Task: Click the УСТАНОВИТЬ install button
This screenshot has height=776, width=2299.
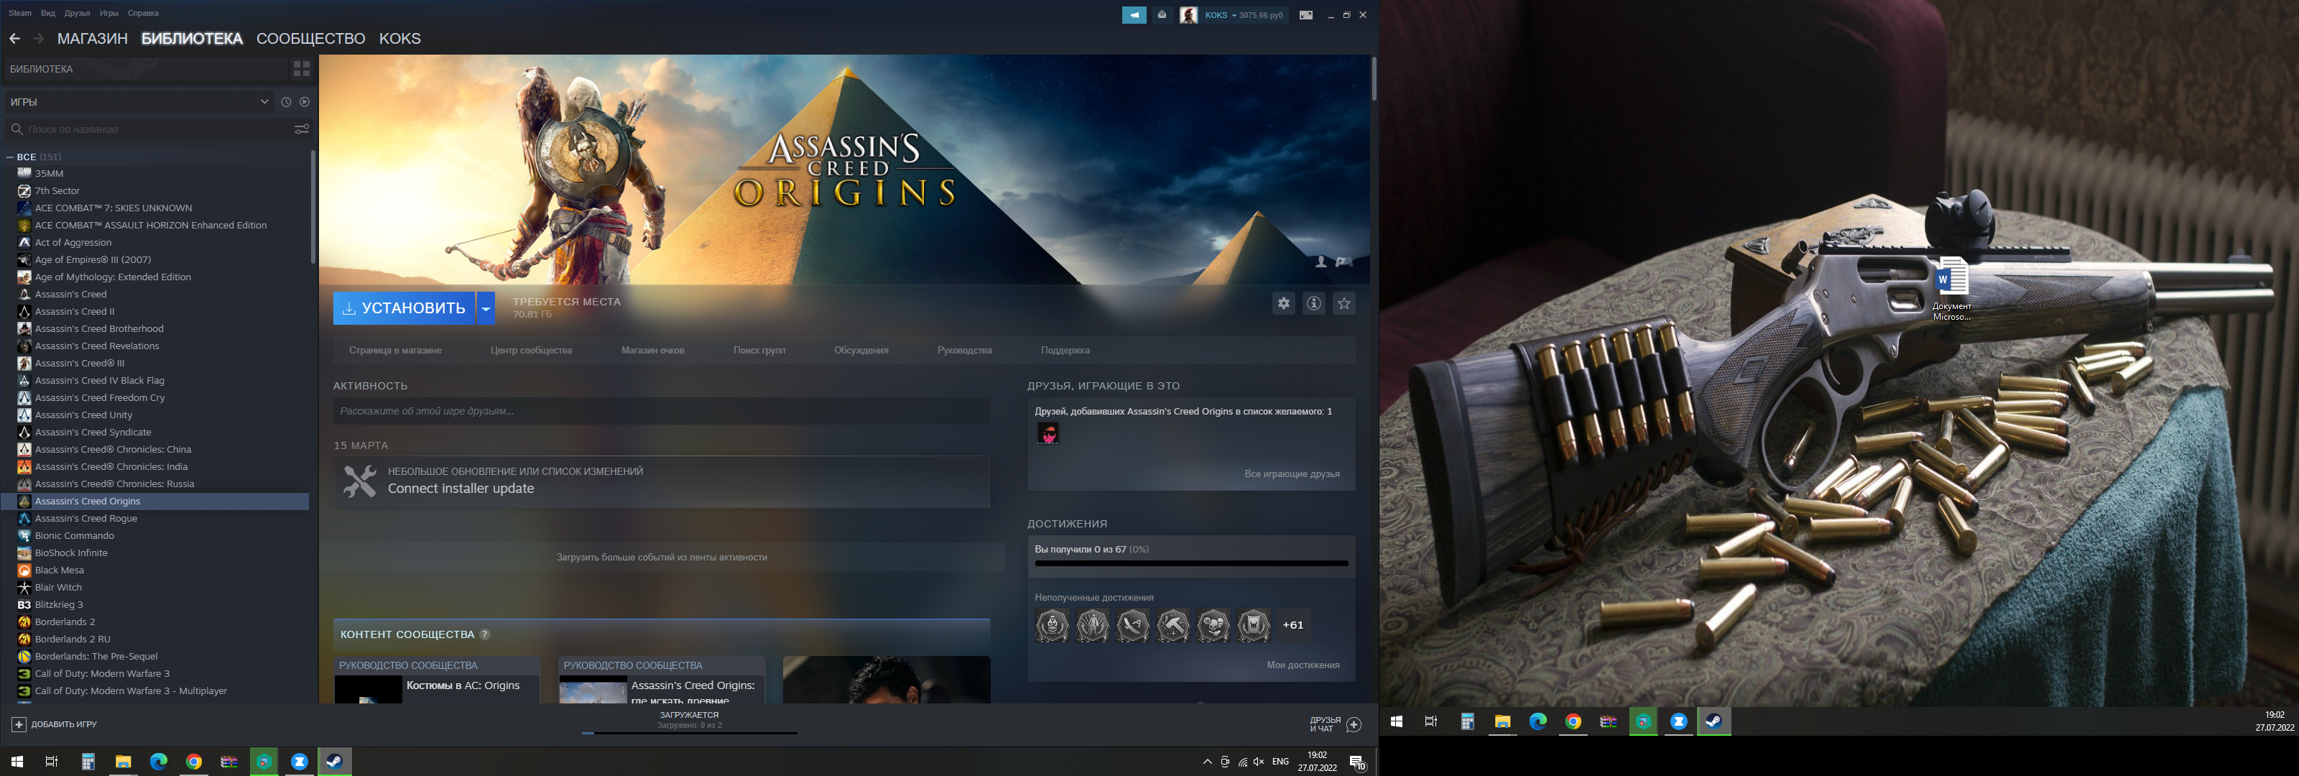Action: [x=404, y=308]
